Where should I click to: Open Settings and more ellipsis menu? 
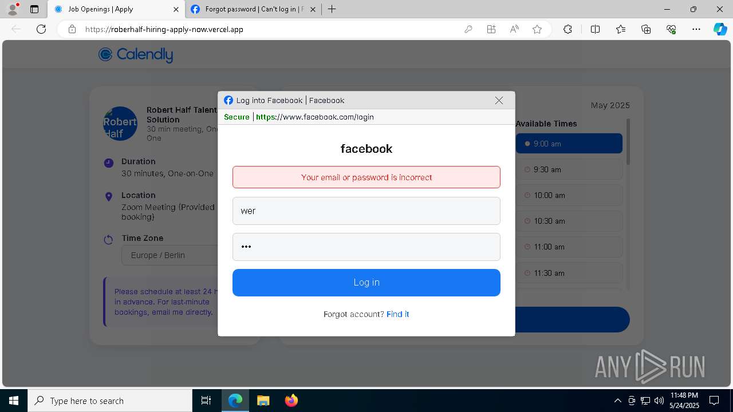pos(696,29)
